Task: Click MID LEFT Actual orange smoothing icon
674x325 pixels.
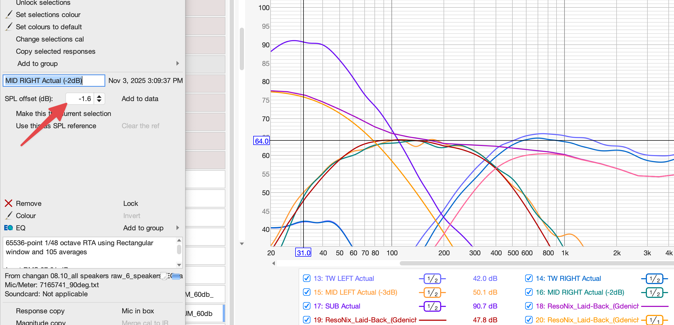Action: [432, 293]
